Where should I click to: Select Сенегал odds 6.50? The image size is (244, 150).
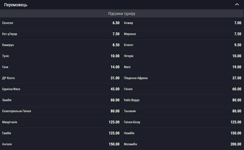(x=61, y=23)
